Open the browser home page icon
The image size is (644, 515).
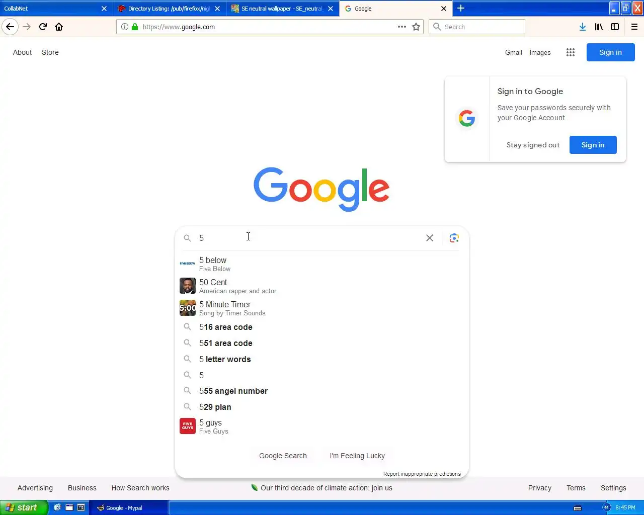pos(59,27)
